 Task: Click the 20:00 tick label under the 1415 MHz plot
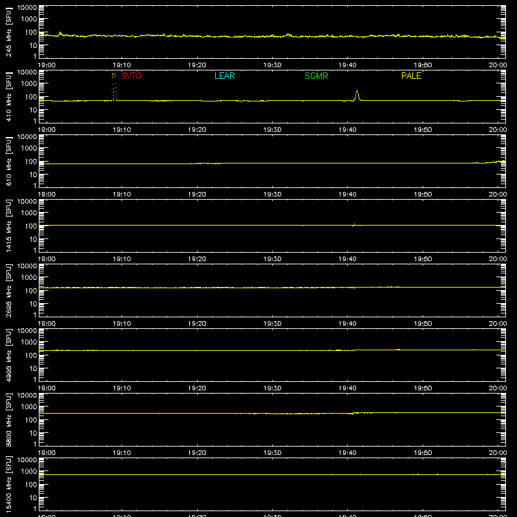[x=498, y=259]
